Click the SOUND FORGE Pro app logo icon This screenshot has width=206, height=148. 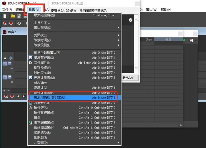4,3
